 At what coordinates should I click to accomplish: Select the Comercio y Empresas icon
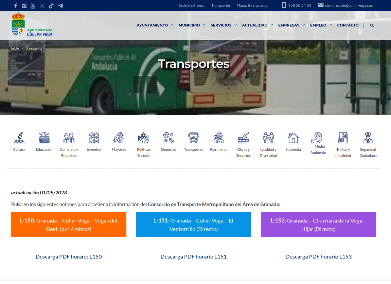coord(69,138)
